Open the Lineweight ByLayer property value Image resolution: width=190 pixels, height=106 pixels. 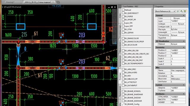[x=178, y=32]
